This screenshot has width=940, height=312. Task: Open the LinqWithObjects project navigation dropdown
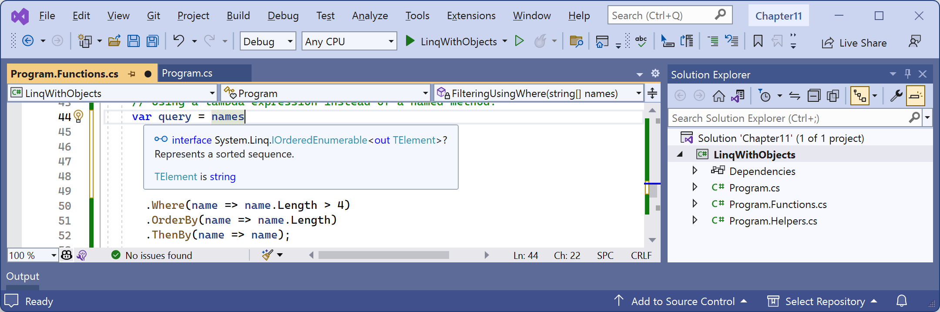click(x=113, y=93)
